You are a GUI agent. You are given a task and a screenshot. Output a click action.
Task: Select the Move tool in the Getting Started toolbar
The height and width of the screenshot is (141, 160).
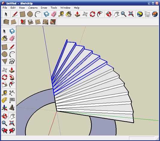coord(85,14)
